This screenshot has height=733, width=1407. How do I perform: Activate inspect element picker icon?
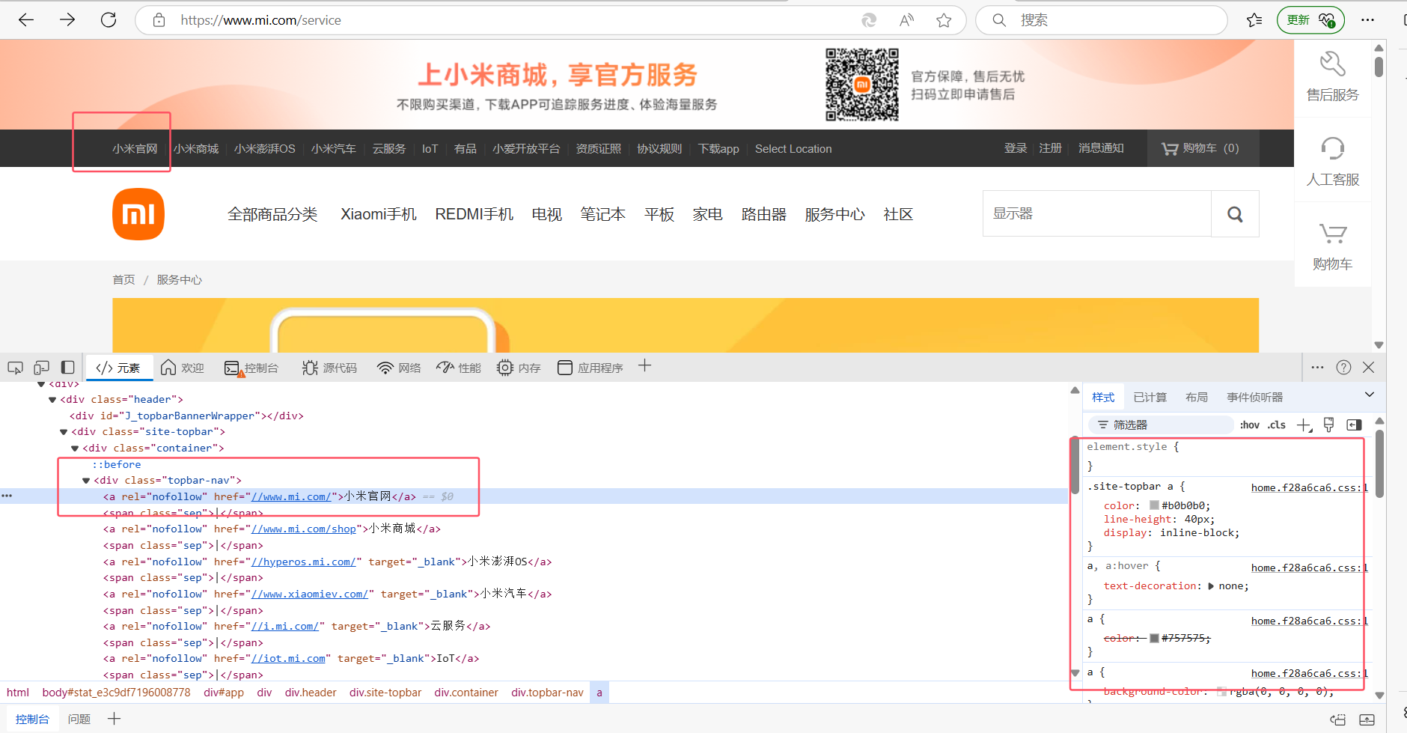pyautogui.click(x=15, y=368)
